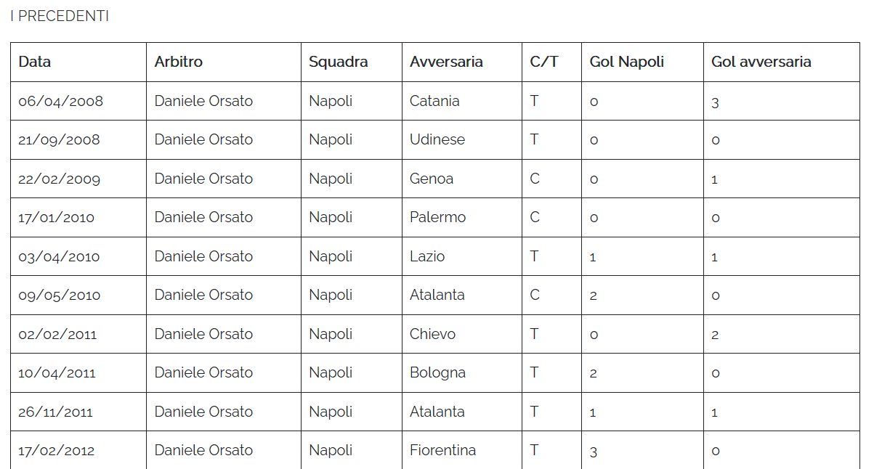
Task: Click the Catania opponent cell
Action: (434, 101)
